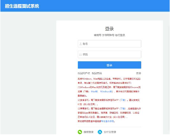Select the 微信登录 text label
This screenshot has height=135, width=170.
pos(88,132)
